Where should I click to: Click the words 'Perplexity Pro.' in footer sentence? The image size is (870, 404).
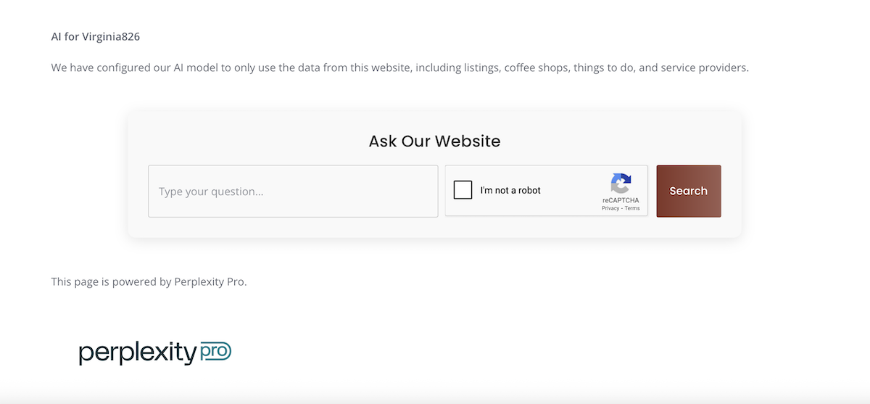[210, 281]
